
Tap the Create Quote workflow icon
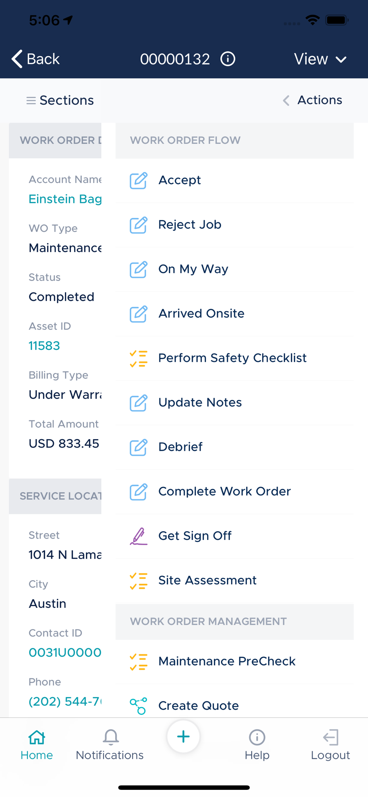tap(139, 706)
